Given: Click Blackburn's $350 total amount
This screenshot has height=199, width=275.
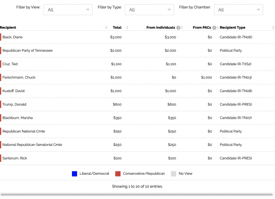Looking at the screenshot, I should 117,118.
